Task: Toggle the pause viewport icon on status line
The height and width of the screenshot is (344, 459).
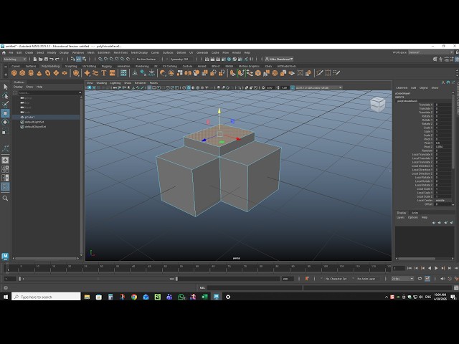Action: click(x=251, y=59)
